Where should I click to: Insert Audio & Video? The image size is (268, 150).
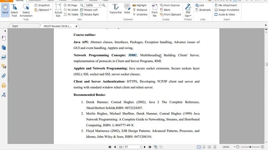click(224, 15)
